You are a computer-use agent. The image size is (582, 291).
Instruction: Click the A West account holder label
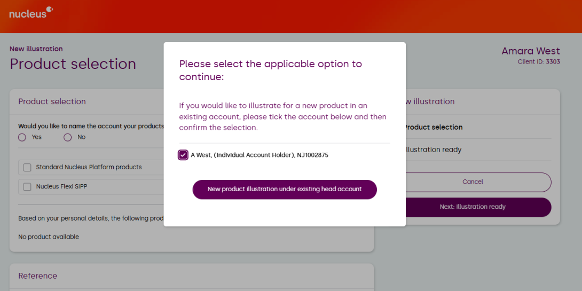point(259,155)
